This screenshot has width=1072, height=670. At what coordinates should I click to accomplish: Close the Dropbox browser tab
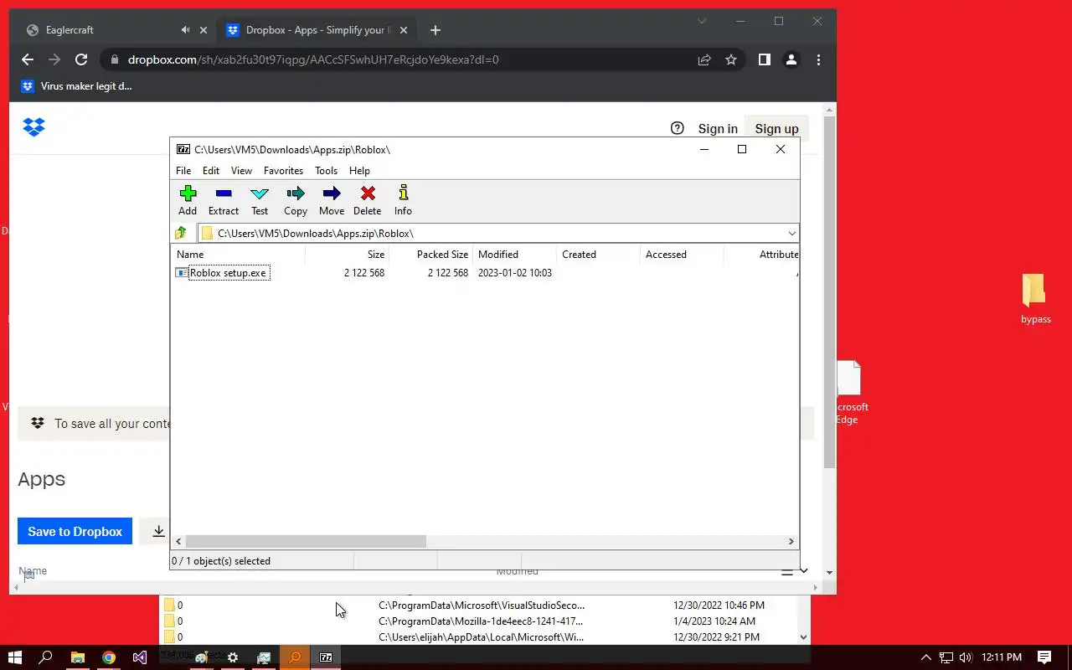click(x=405, y=30)
